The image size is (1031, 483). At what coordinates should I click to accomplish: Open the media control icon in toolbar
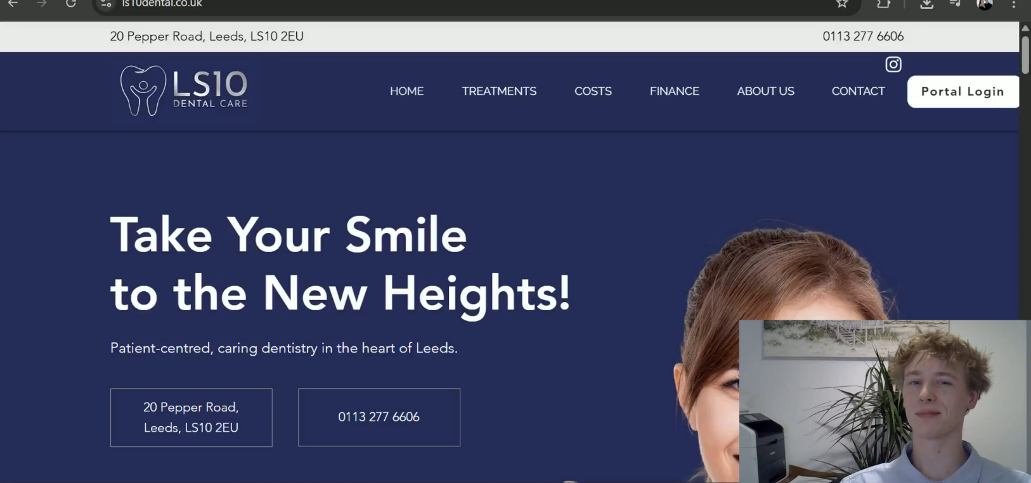point(955,4)
